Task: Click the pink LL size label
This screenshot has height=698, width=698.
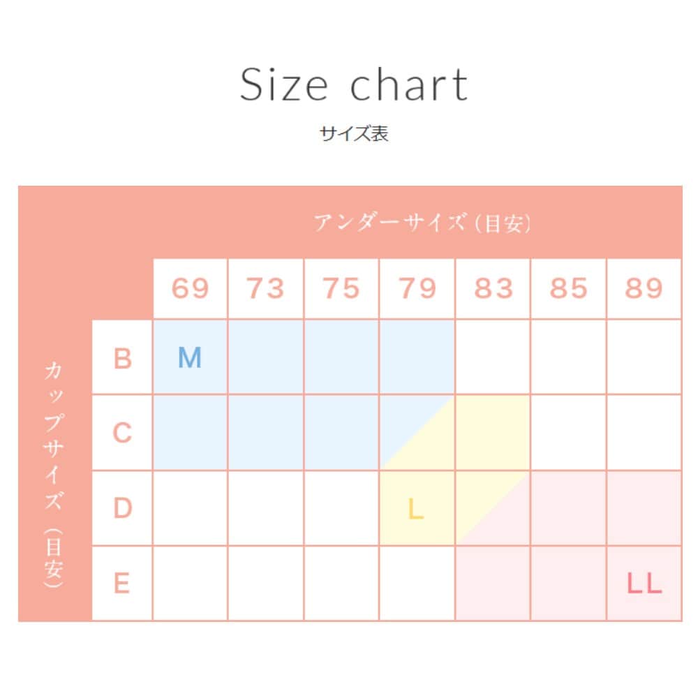Action: click(644, 584)
